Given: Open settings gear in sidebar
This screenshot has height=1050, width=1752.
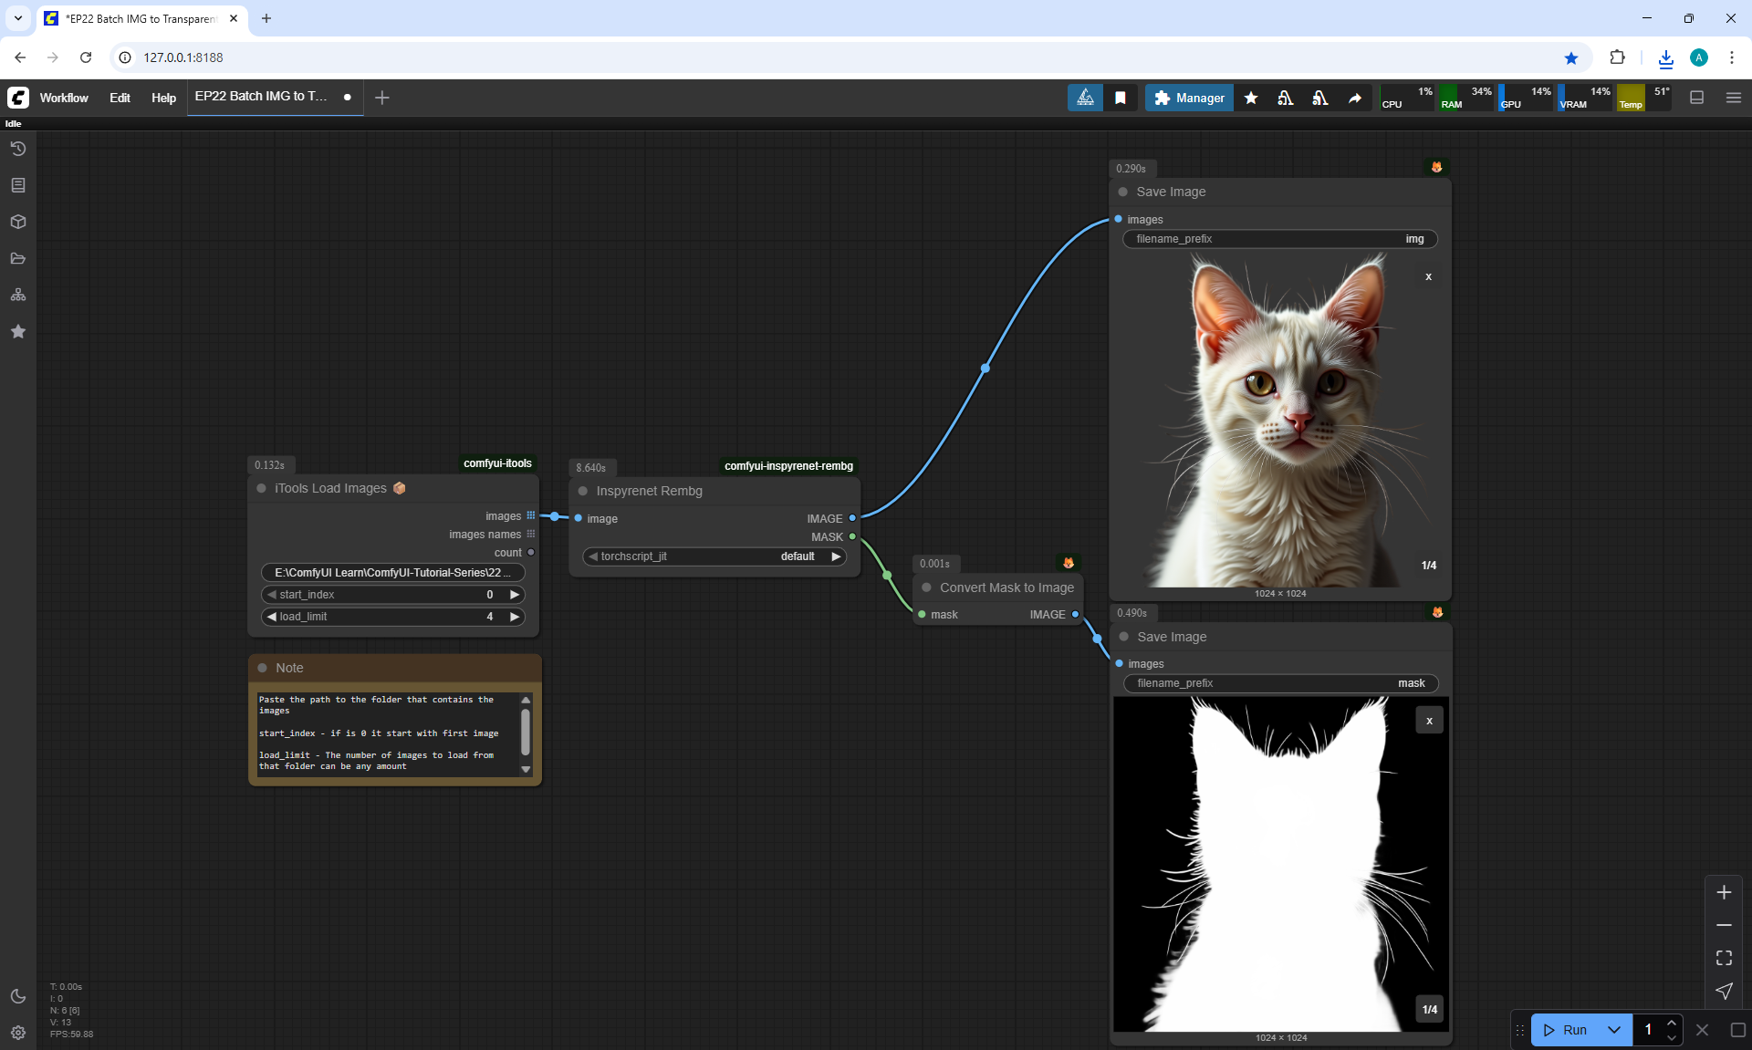Looking at the screenshot, I should [18, 1033].
